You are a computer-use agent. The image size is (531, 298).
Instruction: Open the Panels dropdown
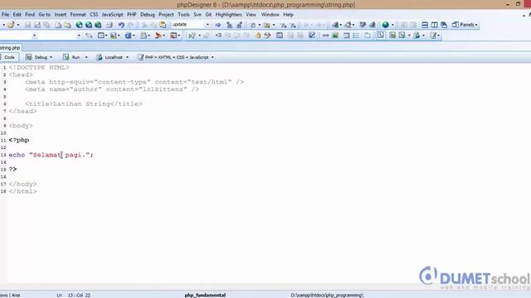tap(465, 25)
